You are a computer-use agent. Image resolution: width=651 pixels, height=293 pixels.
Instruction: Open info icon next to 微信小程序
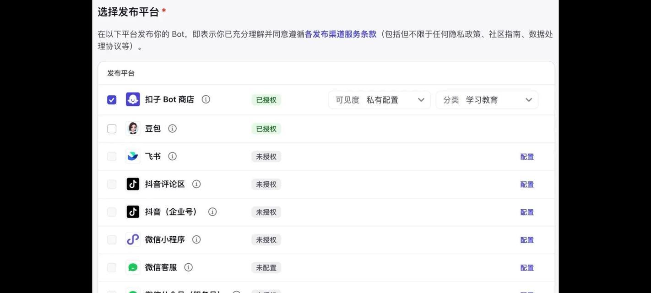coord(196,239)
